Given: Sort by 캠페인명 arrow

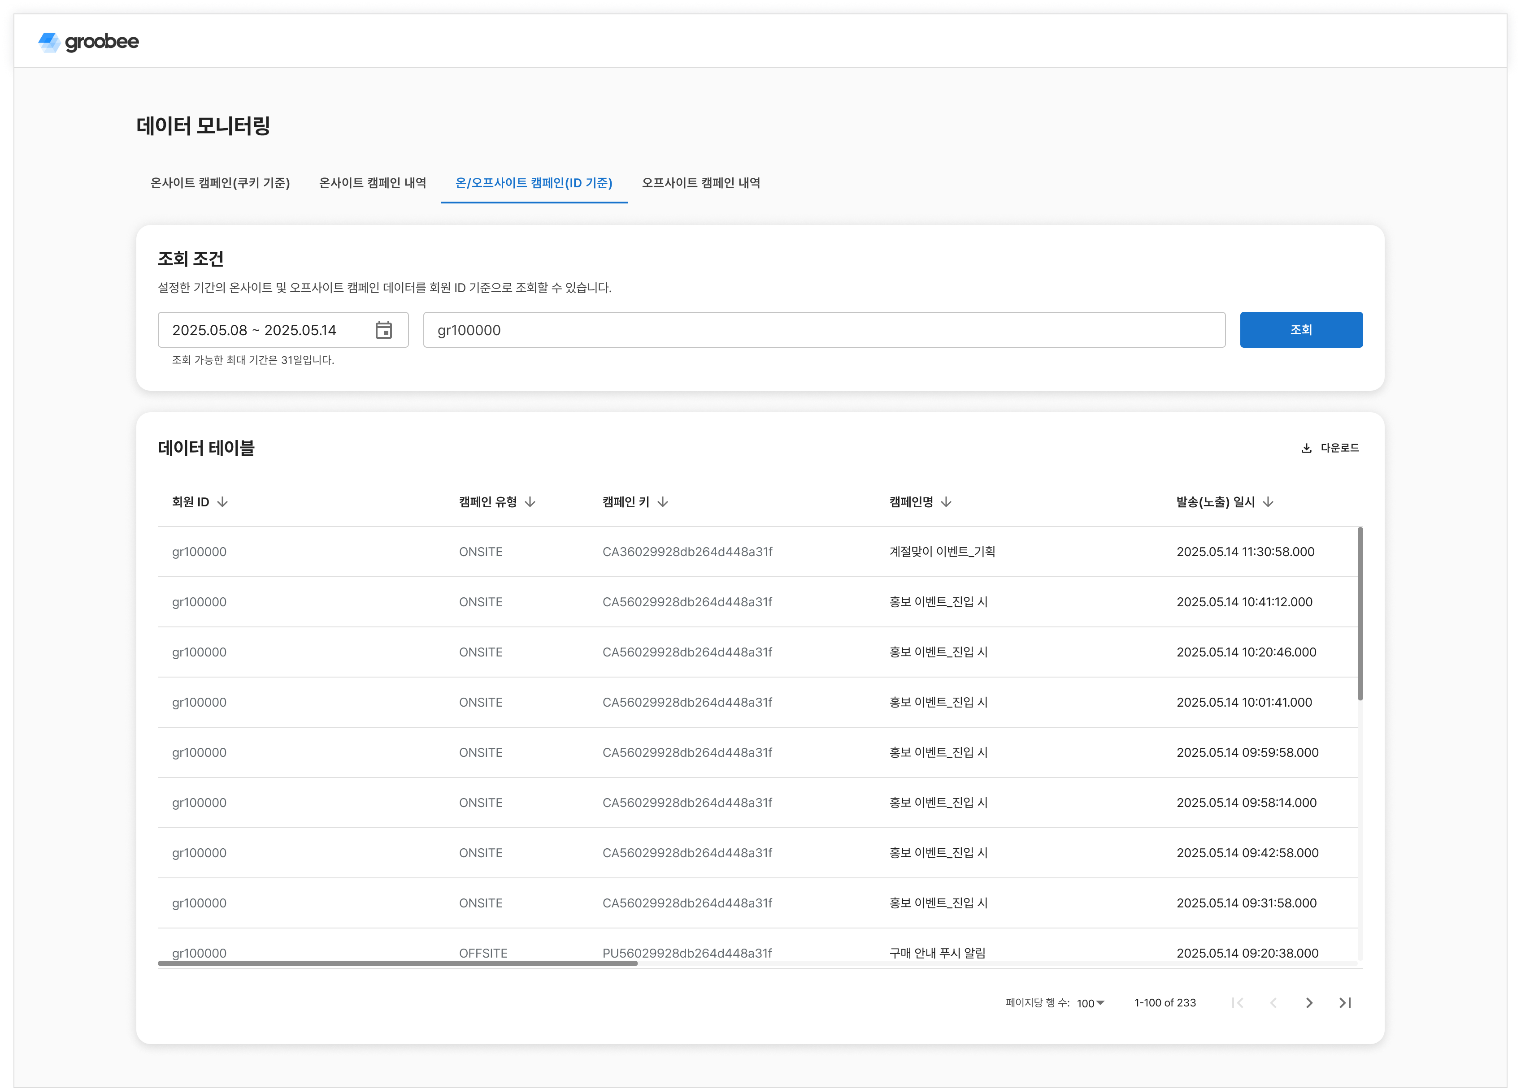Looking at the screenshot, I should [946, 502].
